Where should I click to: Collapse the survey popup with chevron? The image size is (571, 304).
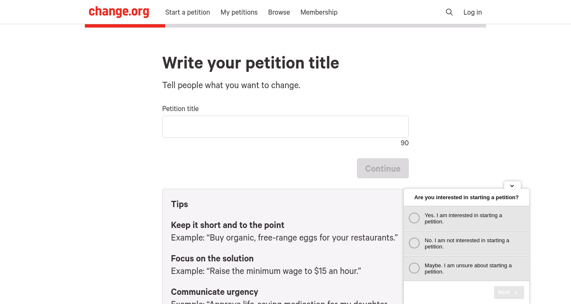512,185
